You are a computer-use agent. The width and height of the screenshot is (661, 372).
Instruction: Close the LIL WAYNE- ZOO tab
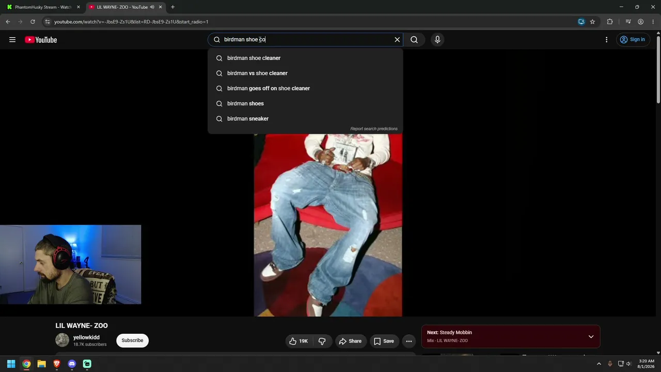160,7
